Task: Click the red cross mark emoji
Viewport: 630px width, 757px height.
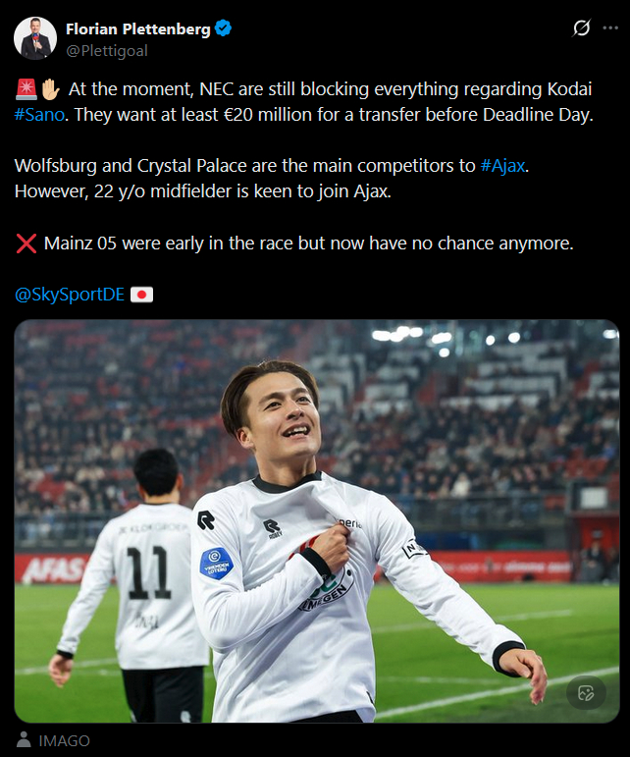Action: tap(26, 243)
